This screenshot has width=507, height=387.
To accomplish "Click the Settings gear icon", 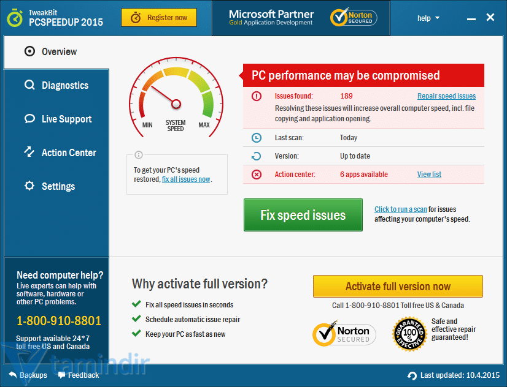I will pyautogui.click(x=29, y=186).
